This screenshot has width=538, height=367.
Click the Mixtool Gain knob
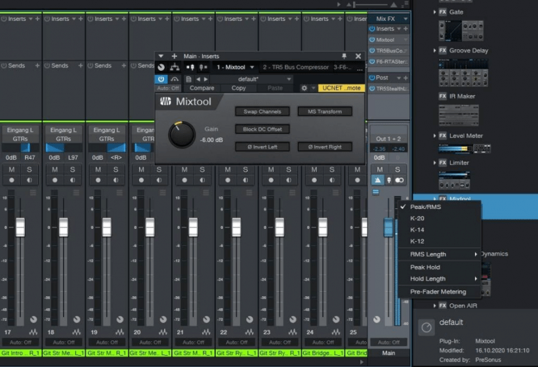182,134
